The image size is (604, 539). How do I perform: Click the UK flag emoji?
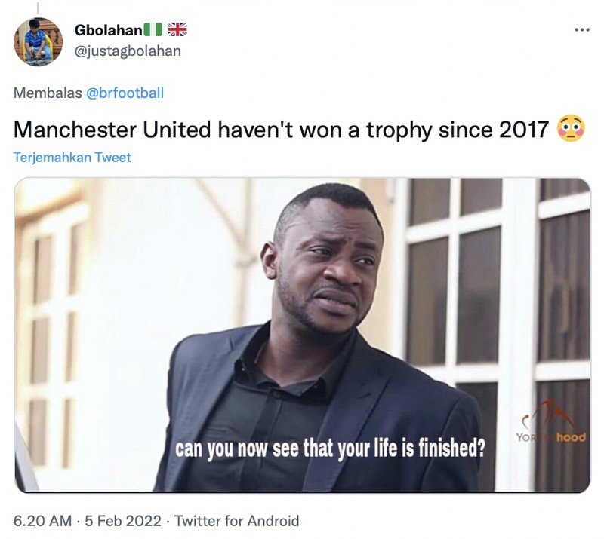(177, 29)
